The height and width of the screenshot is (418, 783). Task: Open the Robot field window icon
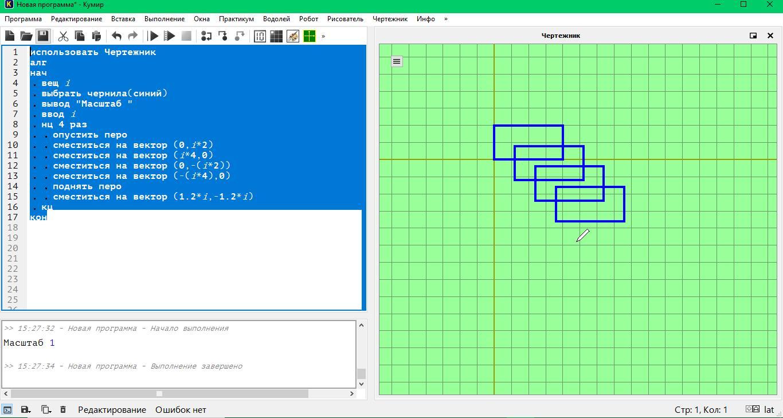[276, 36]
